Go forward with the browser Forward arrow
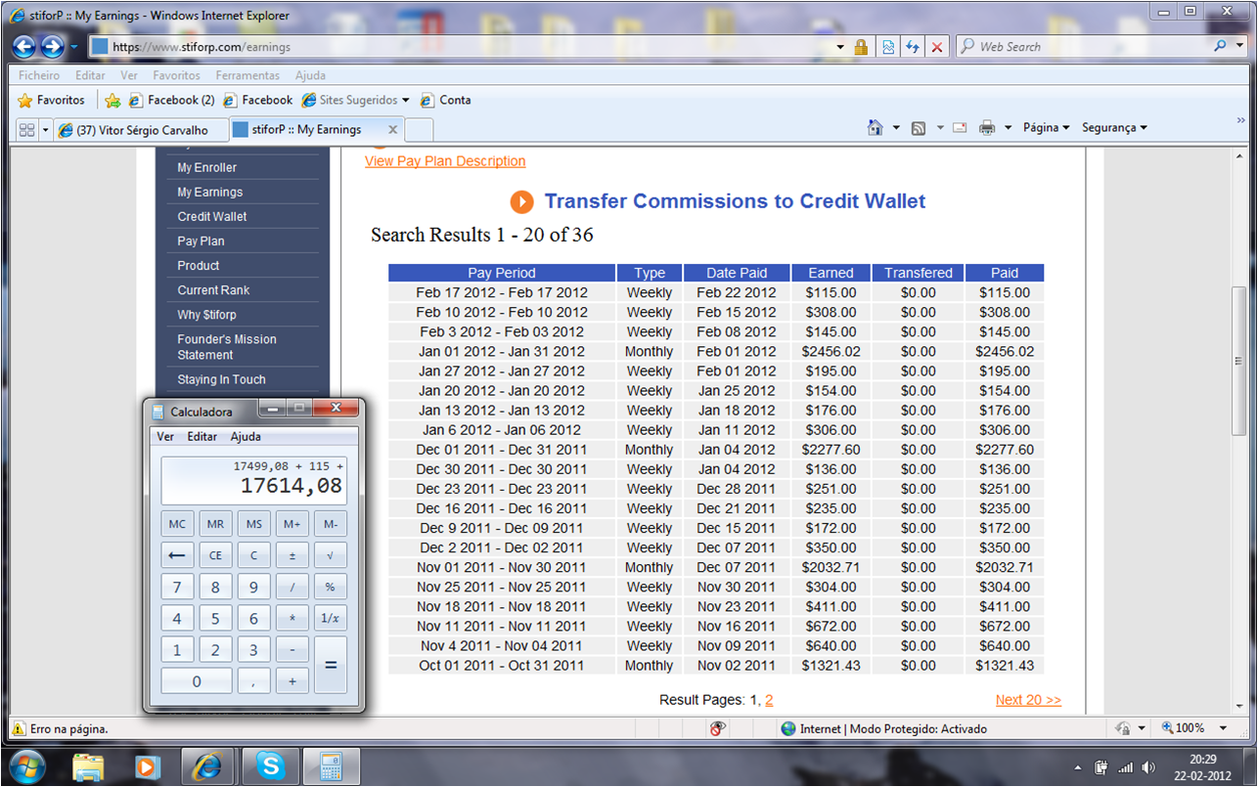 pos(53,46)
